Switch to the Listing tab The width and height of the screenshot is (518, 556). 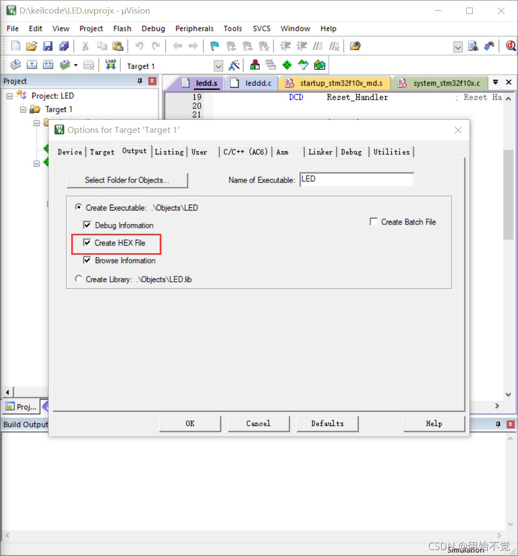coord(169,152)
